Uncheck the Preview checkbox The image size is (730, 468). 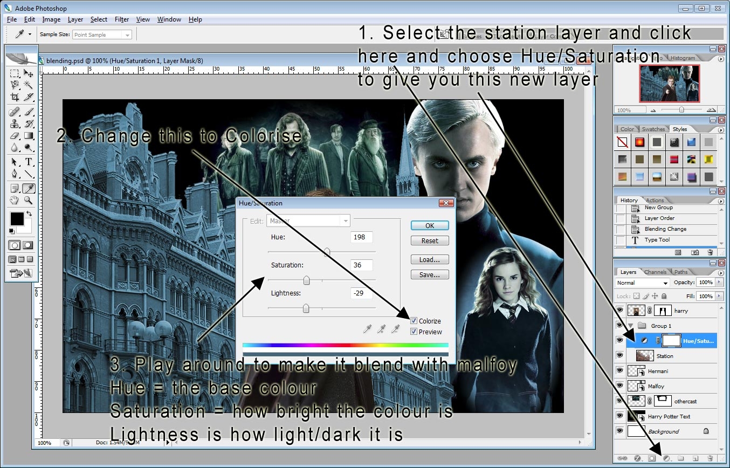pyautogui.click(x=414, y=332)
